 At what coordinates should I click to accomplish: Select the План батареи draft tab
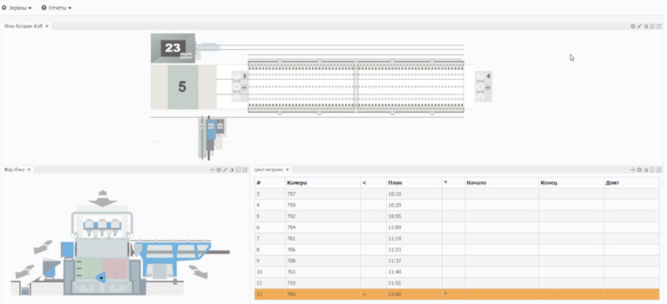pyautogui.click(x=23, y=26)
